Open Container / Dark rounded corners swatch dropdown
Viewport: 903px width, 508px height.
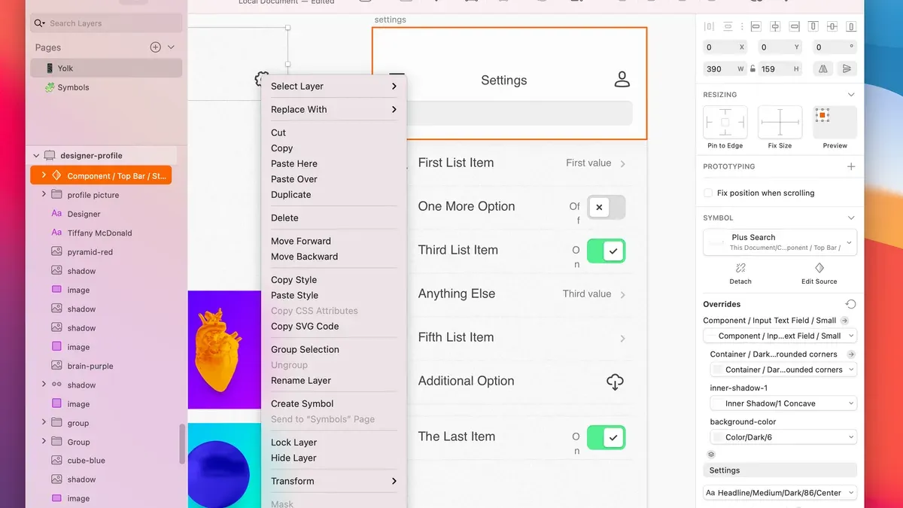(x=783, y=370)
